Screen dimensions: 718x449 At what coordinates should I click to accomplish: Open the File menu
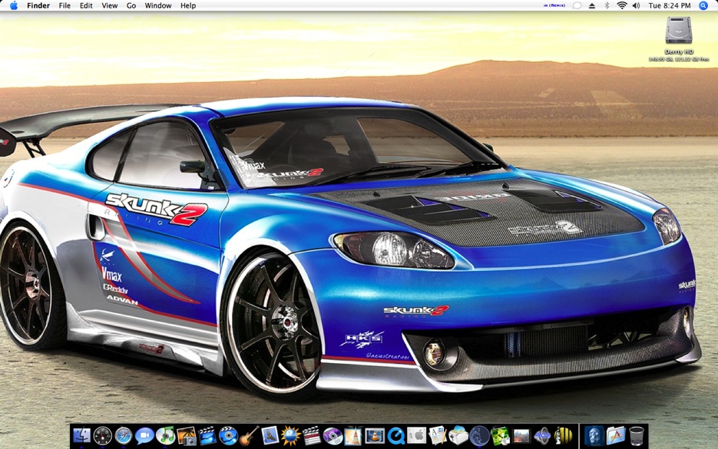click(x=65, y=5)
